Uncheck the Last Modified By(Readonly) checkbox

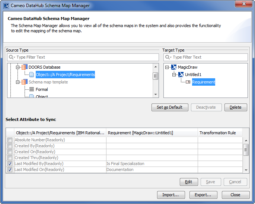[10, 164]
